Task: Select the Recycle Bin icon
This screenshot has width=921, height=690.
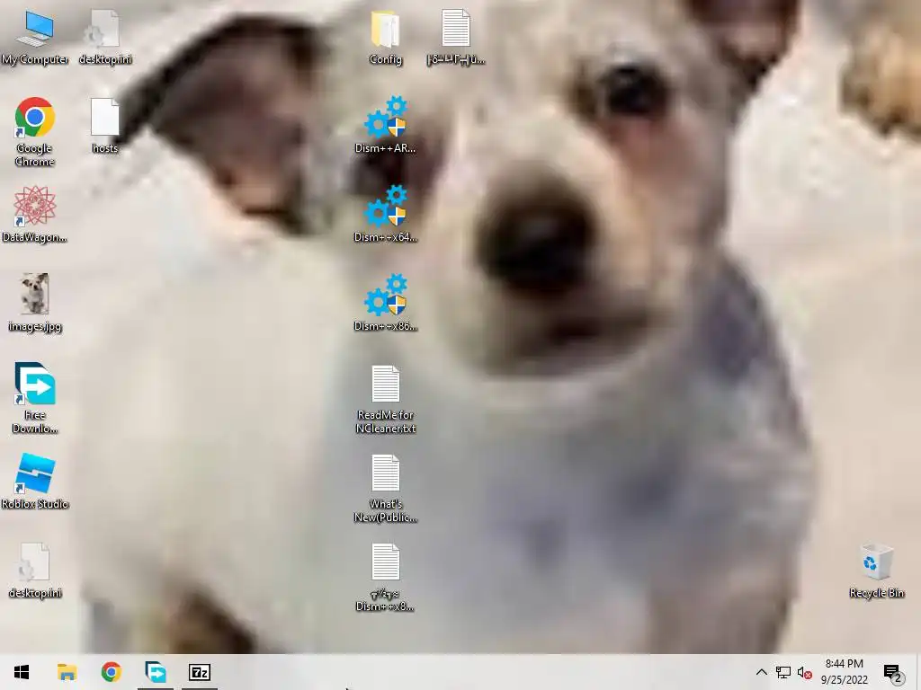Action: (x=876, y=571)
